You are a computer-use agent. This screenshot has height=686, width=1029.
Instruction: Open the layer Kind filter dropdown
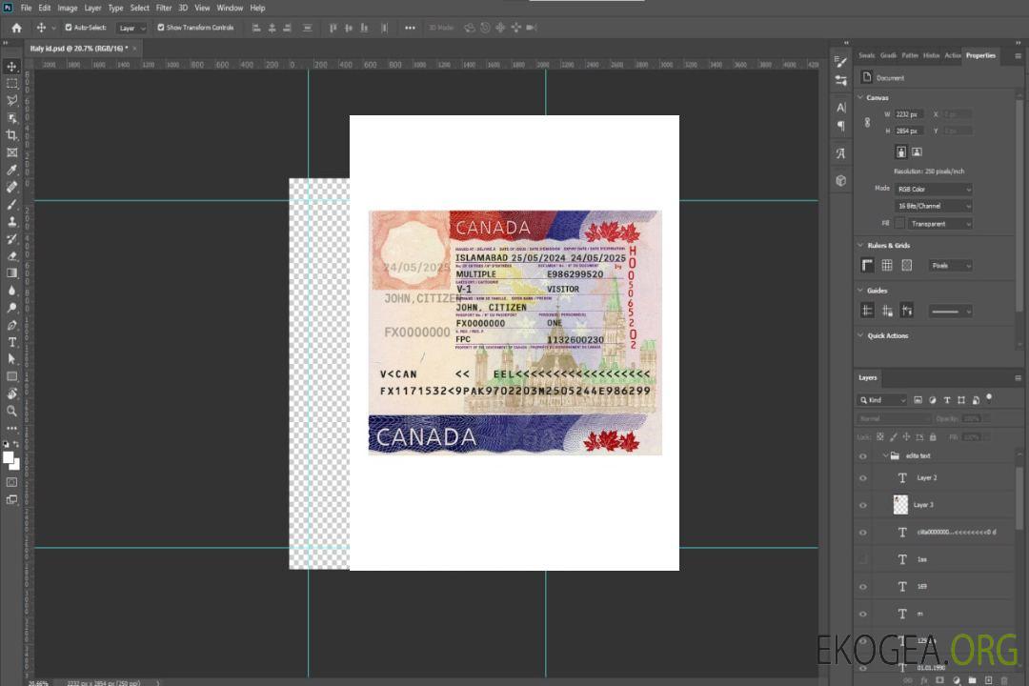tap(882, 400)
